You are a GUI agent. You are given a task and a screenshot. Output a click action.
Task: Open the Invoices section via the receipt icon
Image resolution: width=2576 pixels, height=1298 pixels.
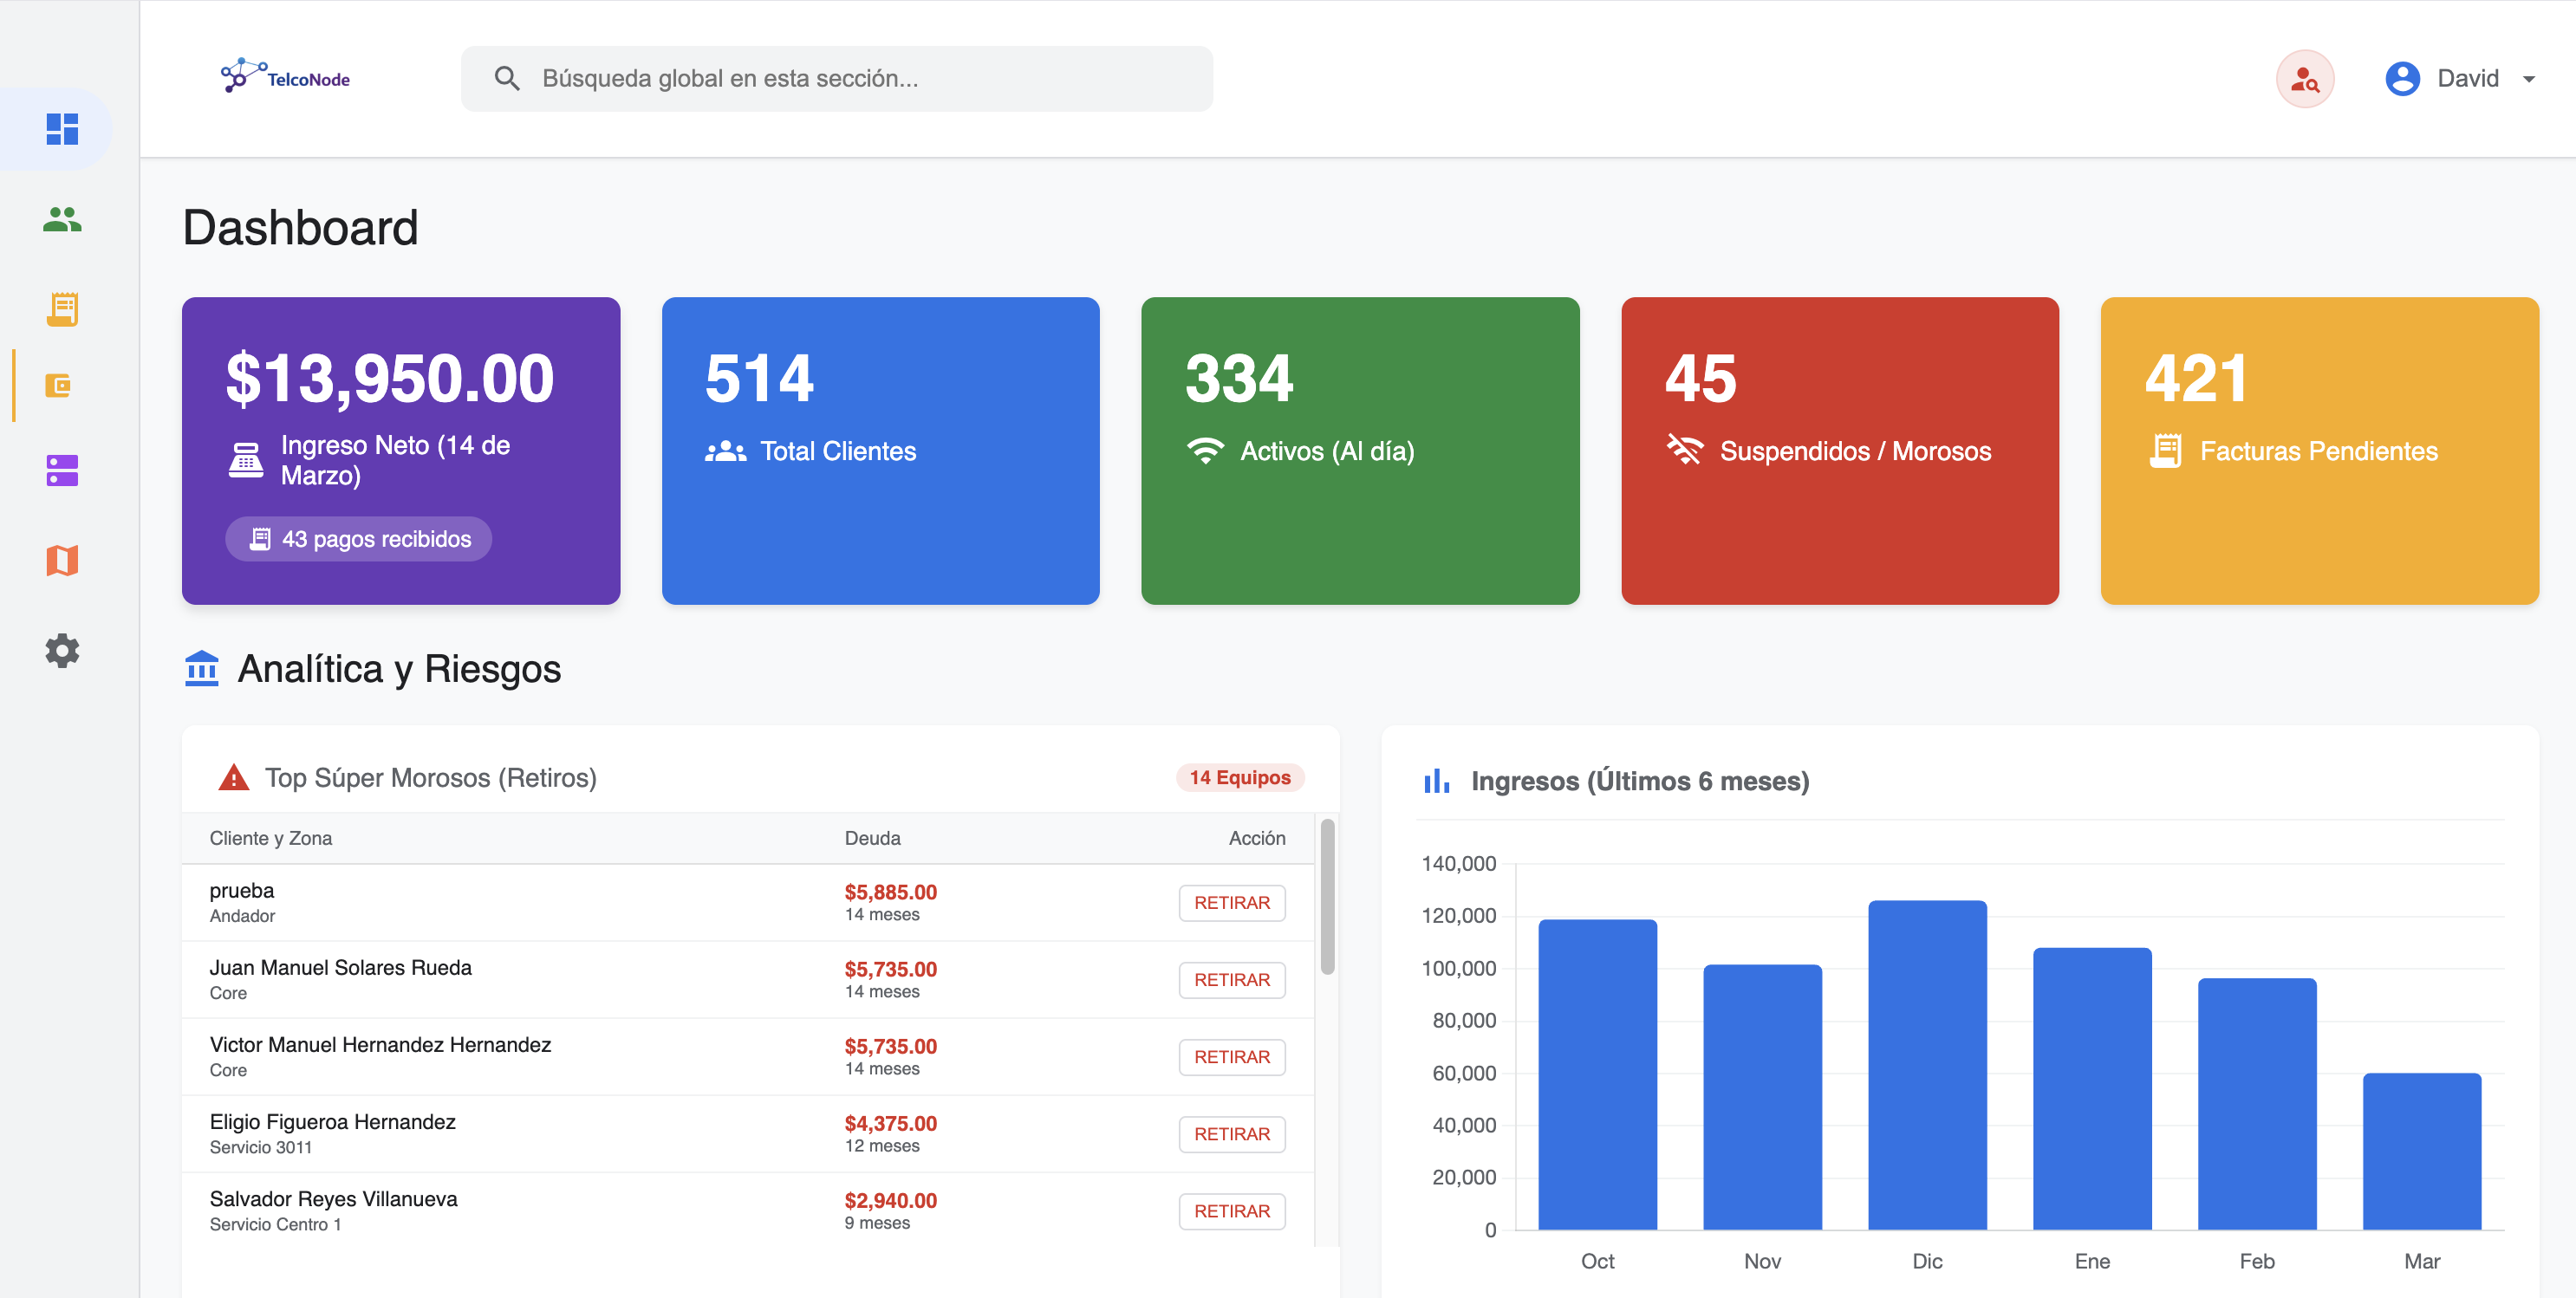point(62,310)
